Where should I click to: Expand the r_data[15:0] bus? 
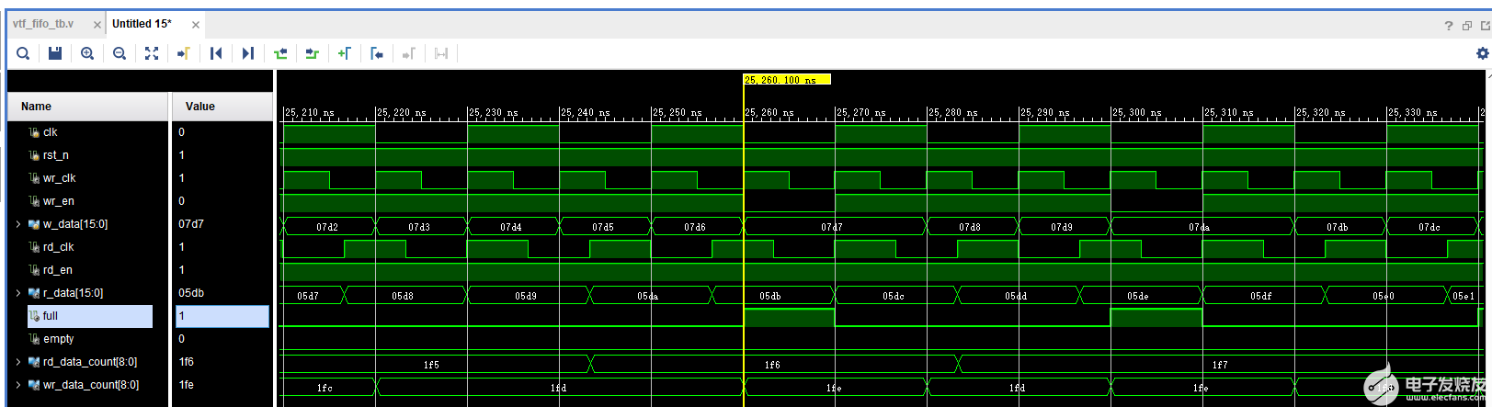pos(18,293)
